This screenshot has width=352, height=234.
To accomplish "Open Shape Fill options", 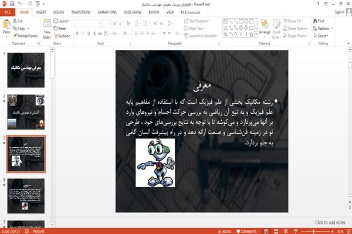I will pos(293,21).
